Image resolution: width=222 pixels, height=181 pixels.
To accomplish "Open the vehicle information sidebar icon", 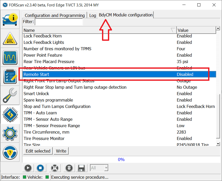I will [10, 19].
